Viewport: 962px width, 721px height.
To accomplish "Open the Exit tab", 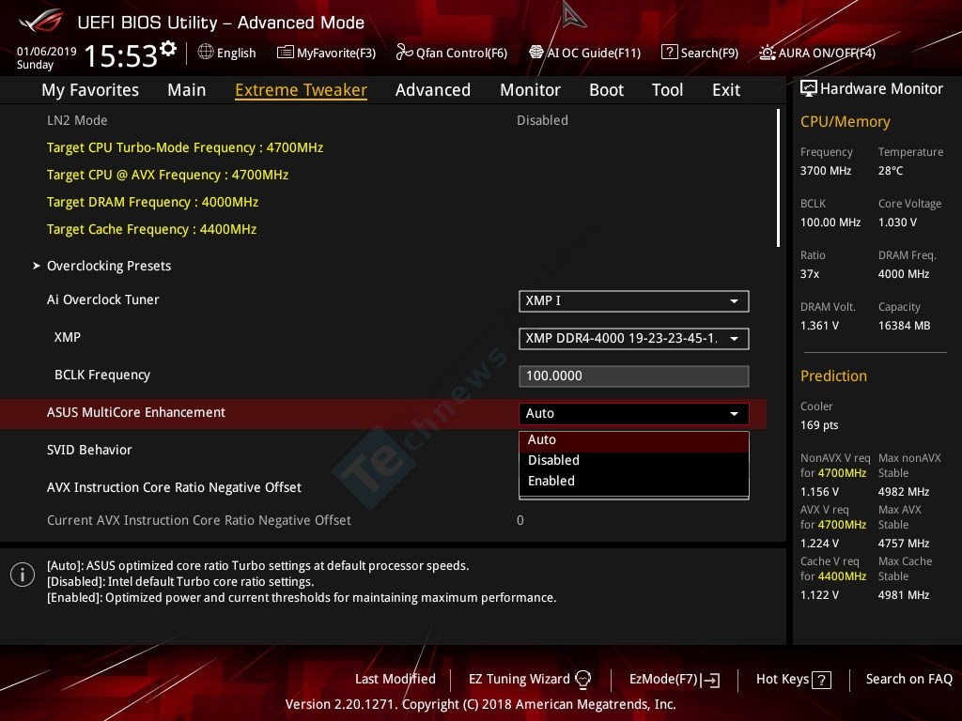I will point(726,90).
